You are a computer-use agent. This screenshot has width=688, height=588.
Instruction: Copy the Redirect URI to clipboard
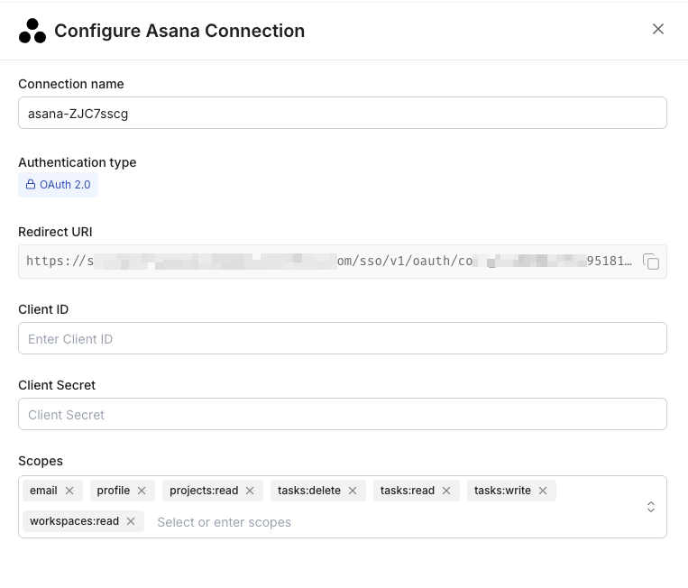[x=651, y=262]
